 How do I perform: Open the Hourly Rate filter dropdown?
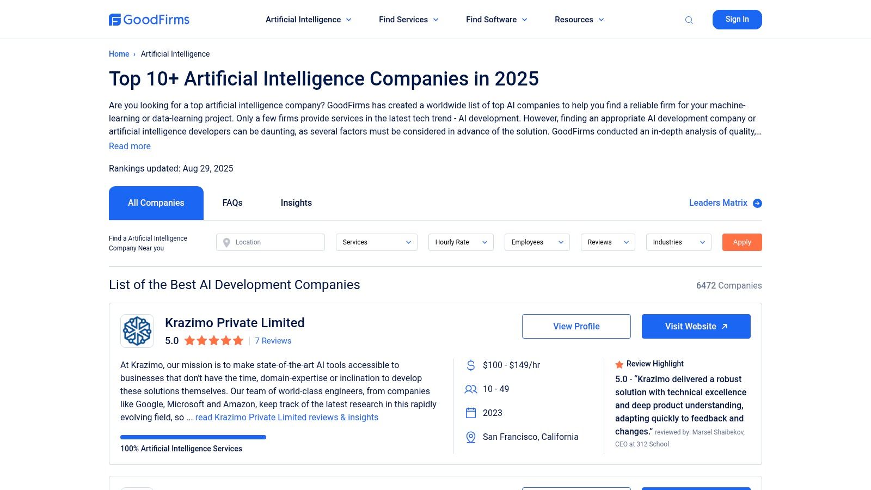pyautogui.click(x=461, y=242)
